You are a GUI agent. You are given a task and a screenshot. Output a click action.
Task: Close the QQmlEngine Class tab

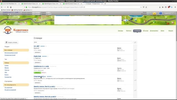click(x=61, y=4)
